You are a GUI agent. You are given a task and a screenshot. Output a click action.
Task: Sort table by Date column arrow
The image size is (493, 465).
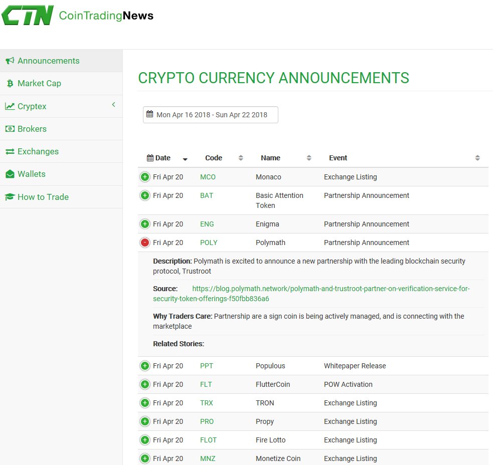coord(185,159)
